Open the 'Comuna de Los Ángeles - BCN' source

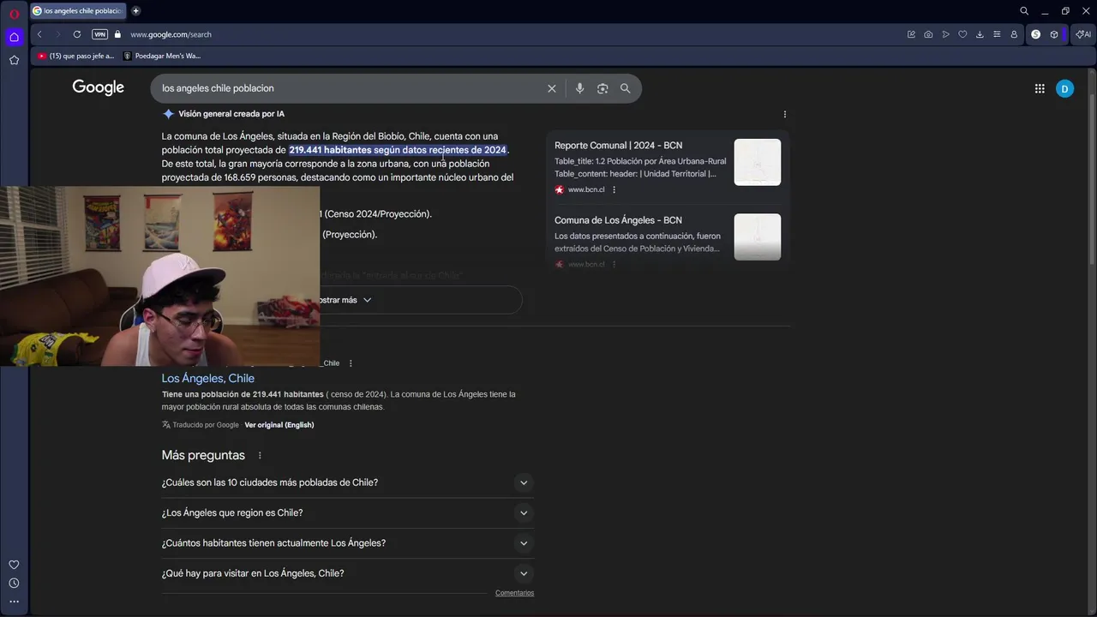point(618,220)
